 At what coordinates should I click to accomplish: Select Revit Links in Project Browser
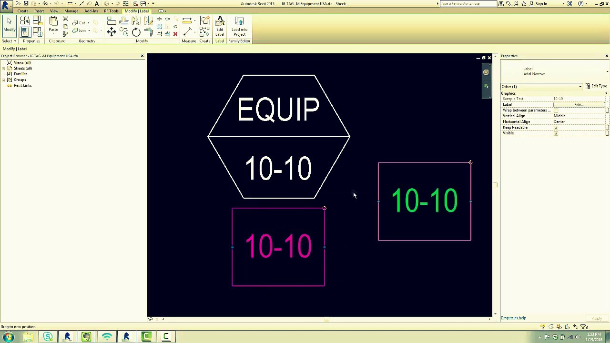23,86
